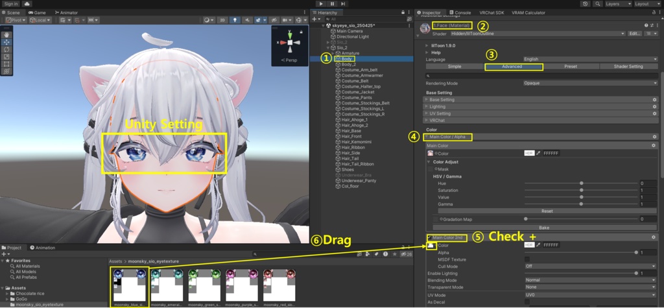
Task: Click the Hierarchy add (+) button
Action: pyautogui.click(x=316, y=19)
